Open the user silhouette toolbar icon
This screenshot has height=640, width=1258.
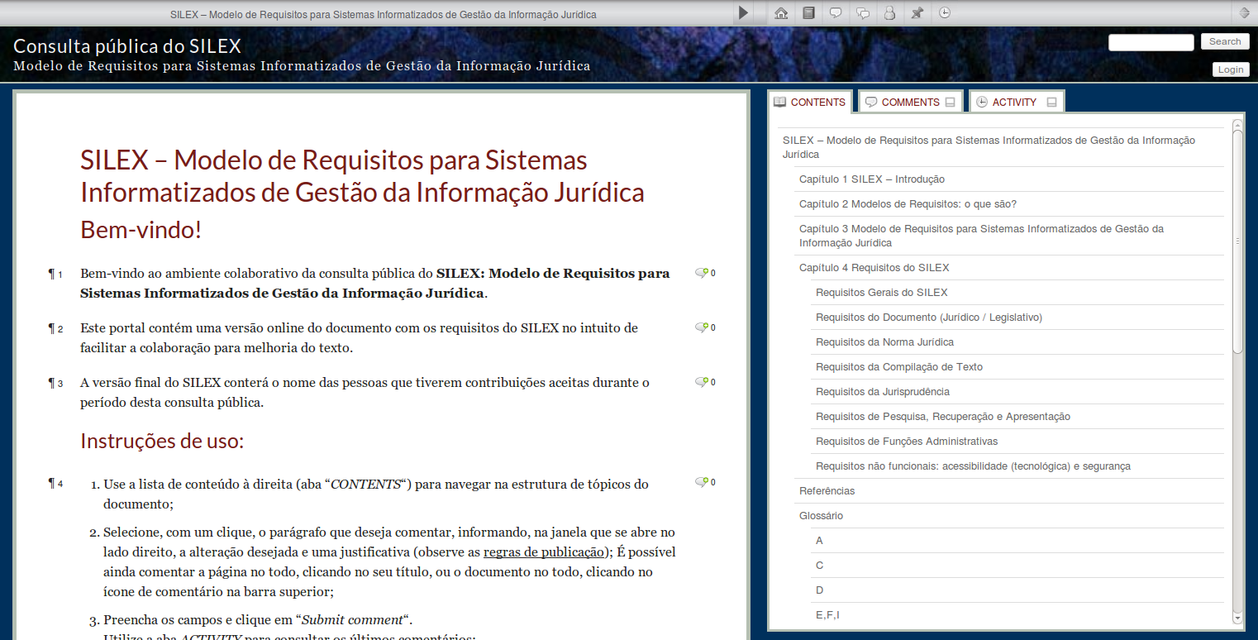coord(889,12)
